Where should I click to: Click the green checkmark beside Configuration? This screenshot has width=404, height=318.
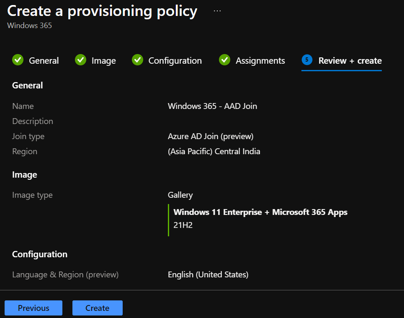tap(138, 60)
